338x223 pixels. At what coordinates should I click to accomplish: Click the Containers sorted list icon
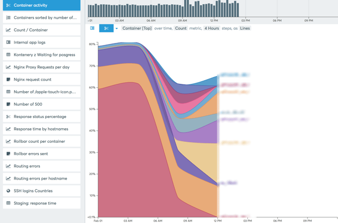(8, 18)
